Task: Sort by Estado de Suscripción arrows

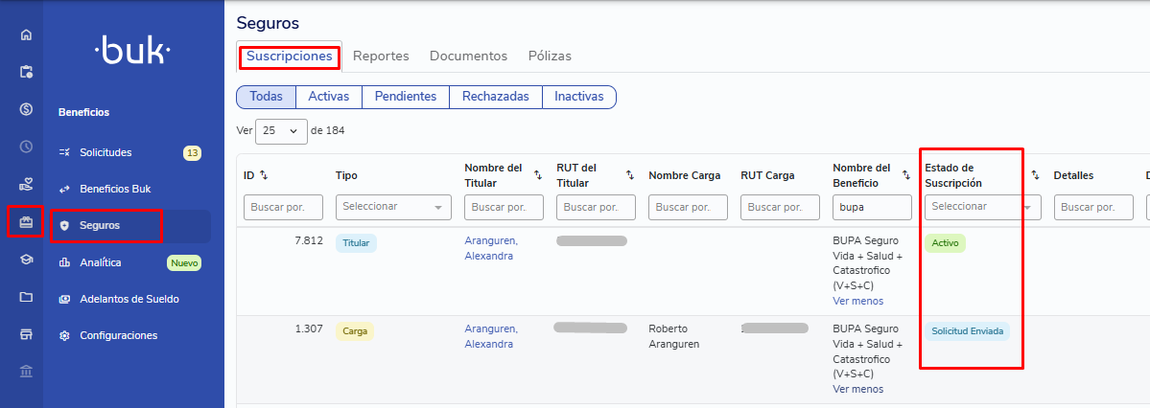Action: click(x=1035, y=175)
